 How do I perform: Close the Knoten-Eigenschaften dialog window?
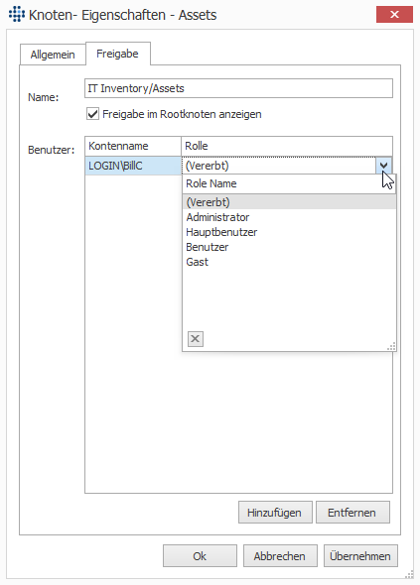pos(394,15)
